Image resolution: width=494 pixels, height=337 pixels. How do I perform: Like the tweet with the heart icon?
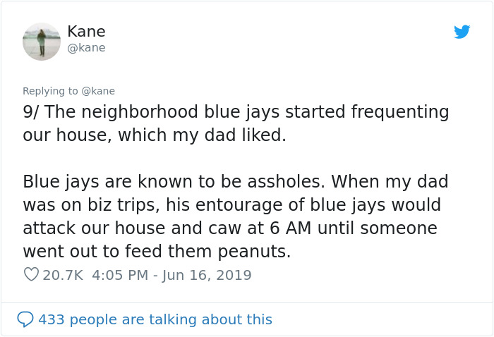[31, 275]
